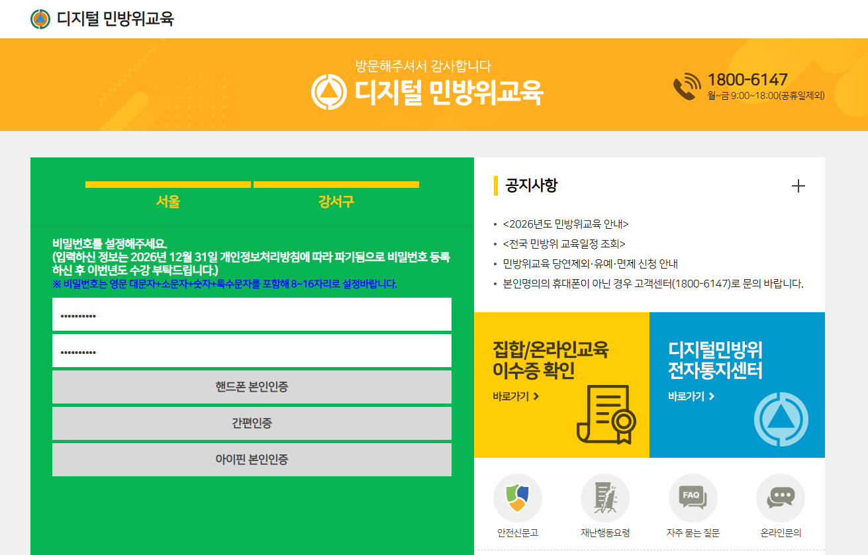Click the first password input field

pyautogui.click(x=252, y=314)
